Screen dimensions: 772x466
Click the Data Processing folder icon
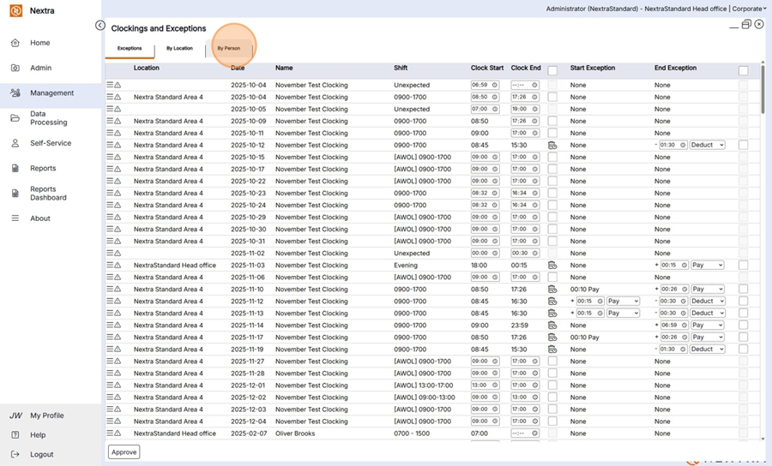15,118
